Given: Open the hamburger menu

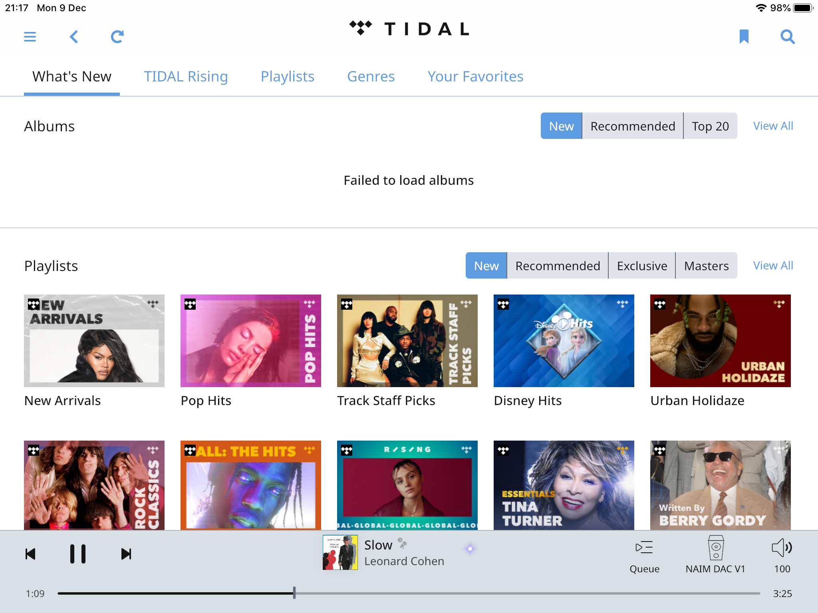Looking at the screenshot, I should click(x=30, y=37).
